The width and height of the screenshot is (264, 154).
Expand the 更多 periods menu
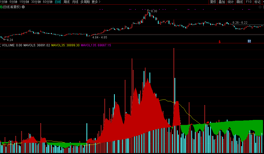click(96, 2)
